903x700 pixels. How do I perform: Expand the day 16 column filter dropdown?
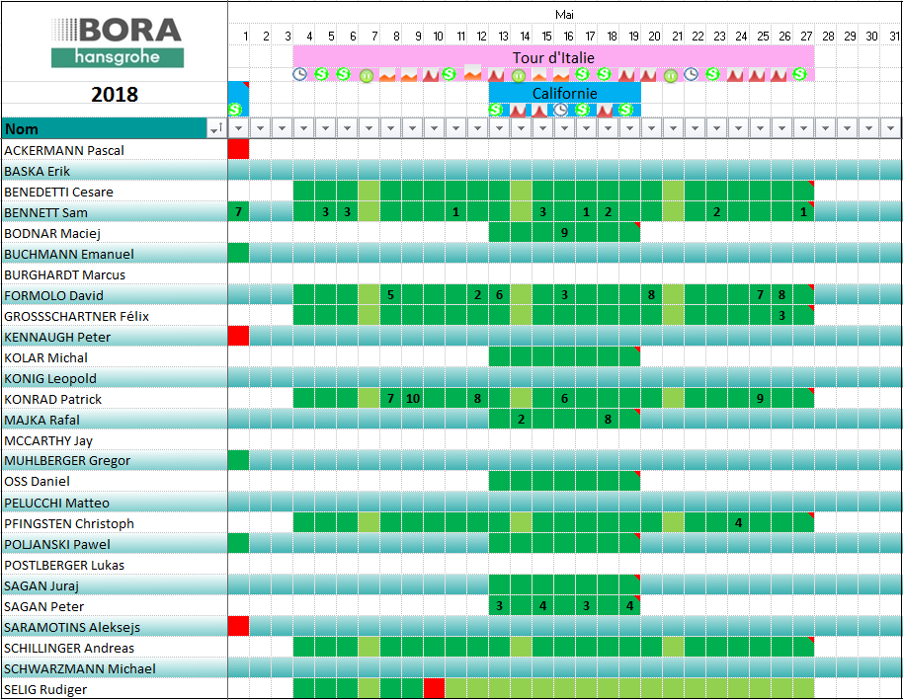coord(564,128)
